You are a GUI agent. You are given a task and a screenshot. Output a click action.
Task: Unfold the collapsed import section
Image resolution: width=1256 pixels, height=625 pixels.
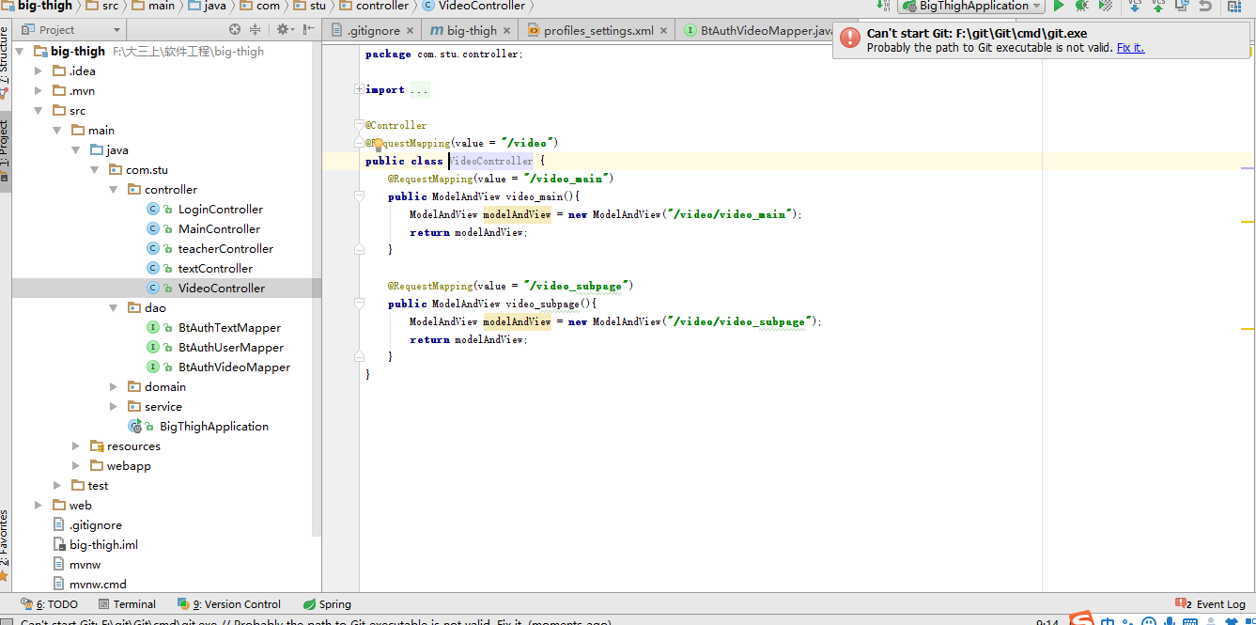coord(359,90)
